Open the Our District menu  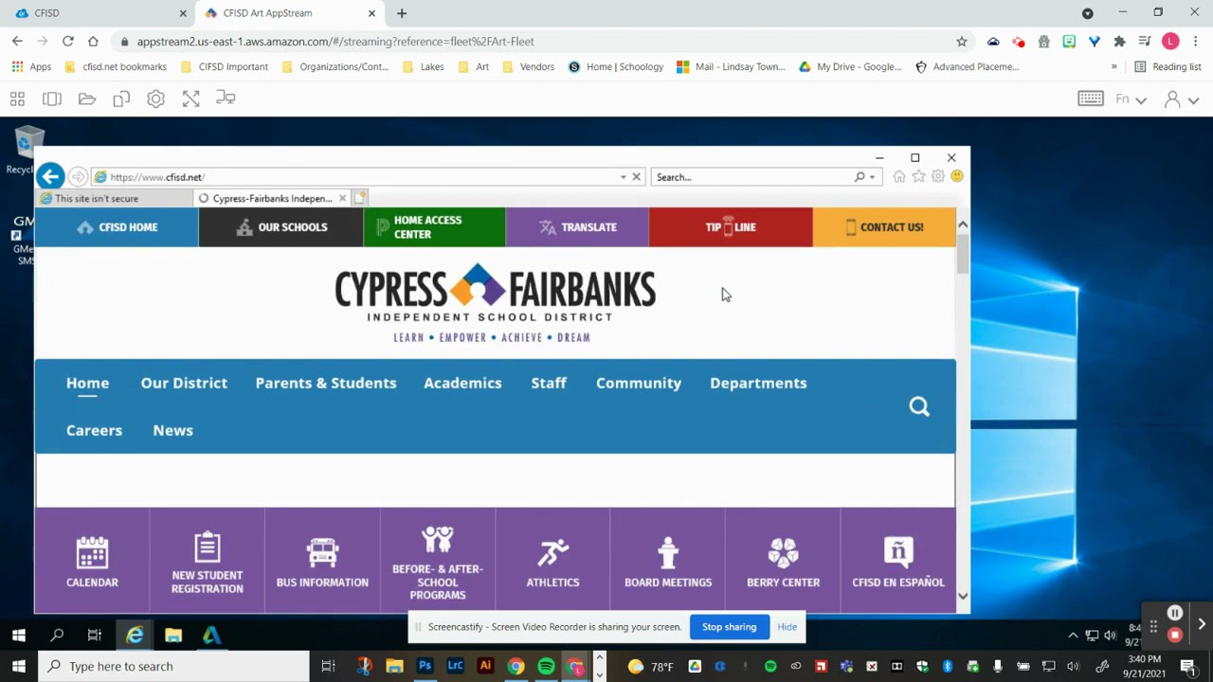click(x=184, y=383)
